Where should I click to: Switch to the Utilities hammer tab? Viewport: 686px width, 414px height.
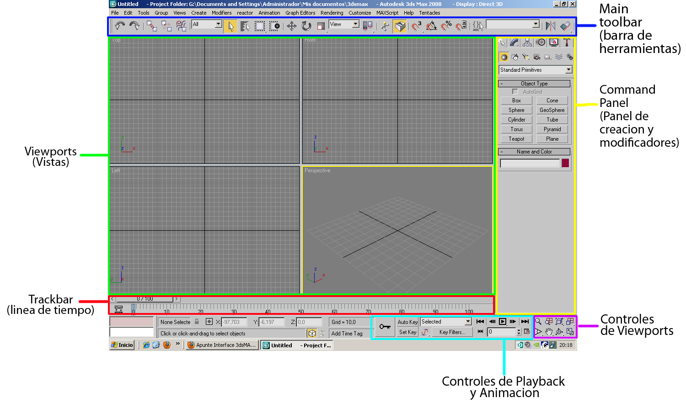point(567,42)
